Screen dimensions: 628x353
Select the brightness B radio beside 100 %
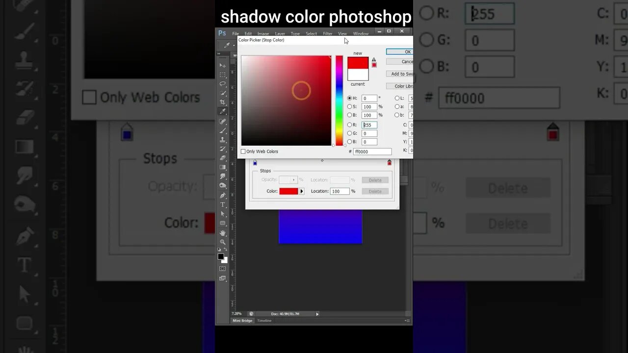click(x=349, y=115)
